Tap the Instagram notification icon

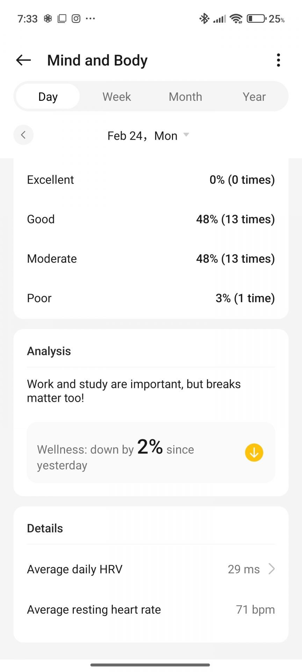pos(76,19)
